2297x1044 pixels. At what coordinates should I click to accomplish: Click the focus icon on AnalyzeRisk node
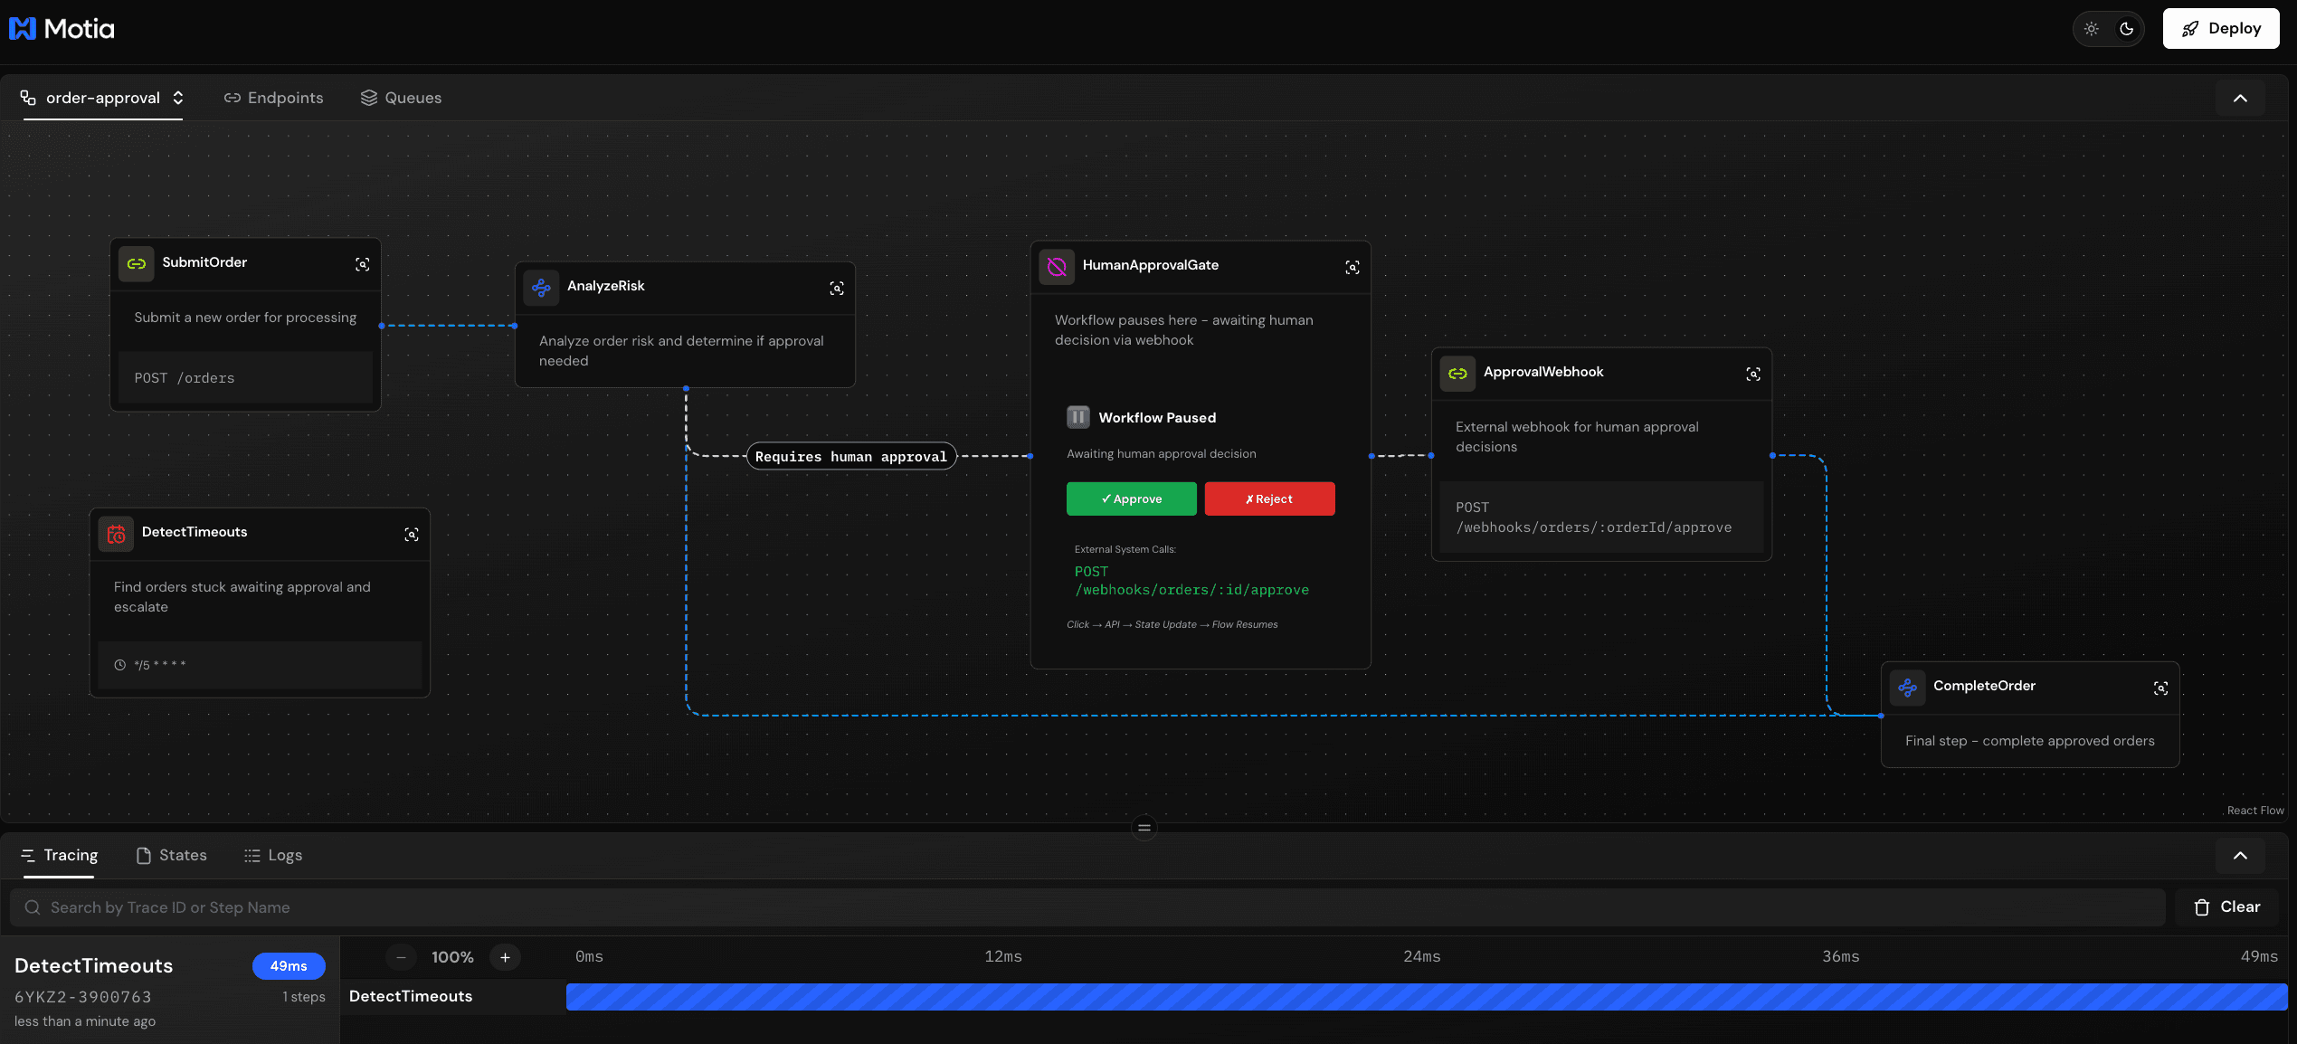(x=837, y=288)
